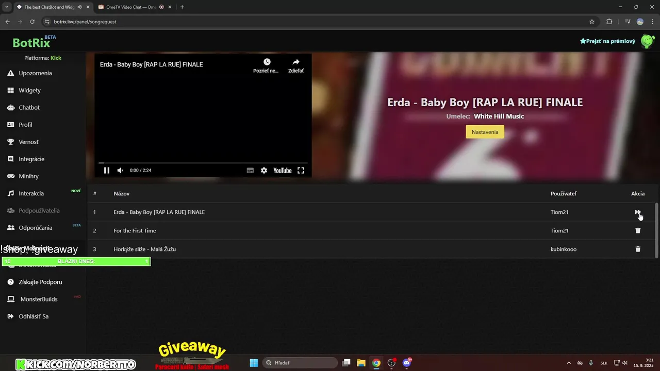The height and width of the screenshot is (371, 660).
Task: Open the Widgety sidebar section
Action: tap(29, 90)
